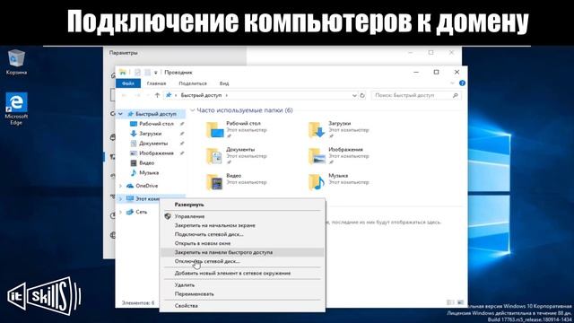574x323 pixels.
Task: Refresh the current Explorer view
Action: tap(362, 95)
